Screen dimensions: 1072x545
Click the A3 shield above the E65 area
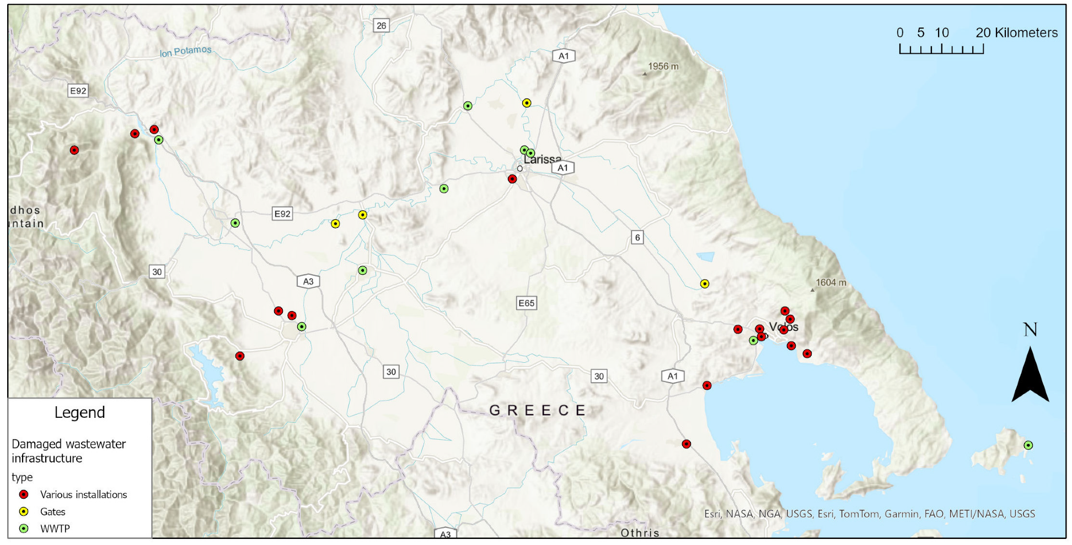308,281
